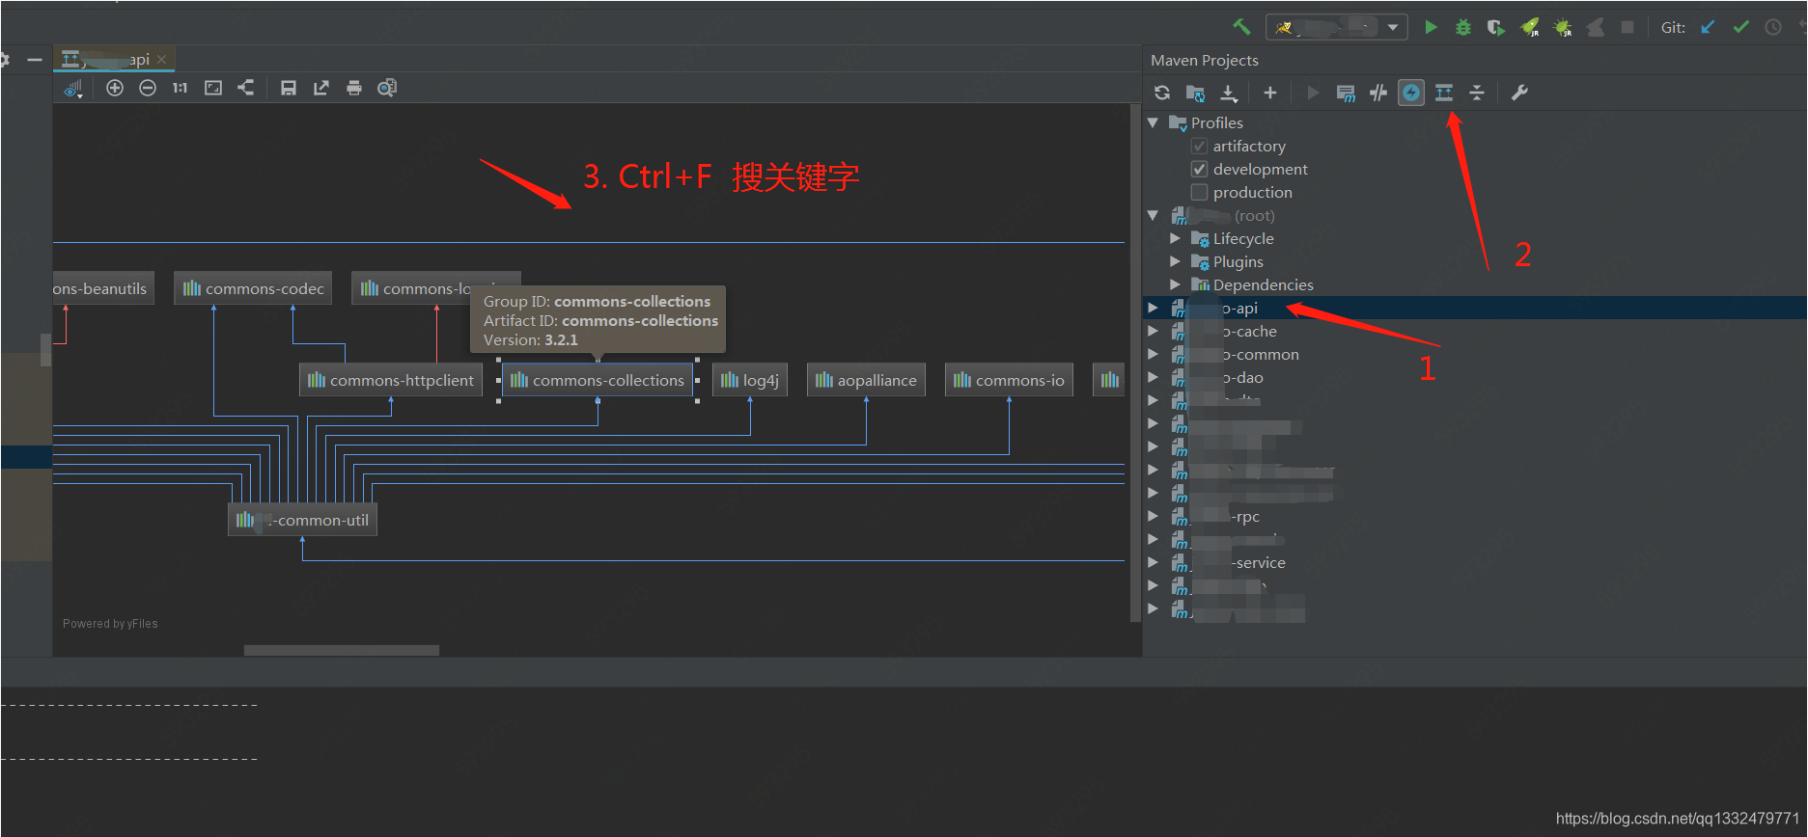Generate sources and update folders icon
The image size is (1808, 837).
coord(1195,93)
